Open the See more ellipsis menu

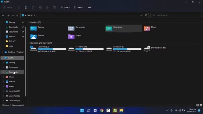tap(89, 8)
